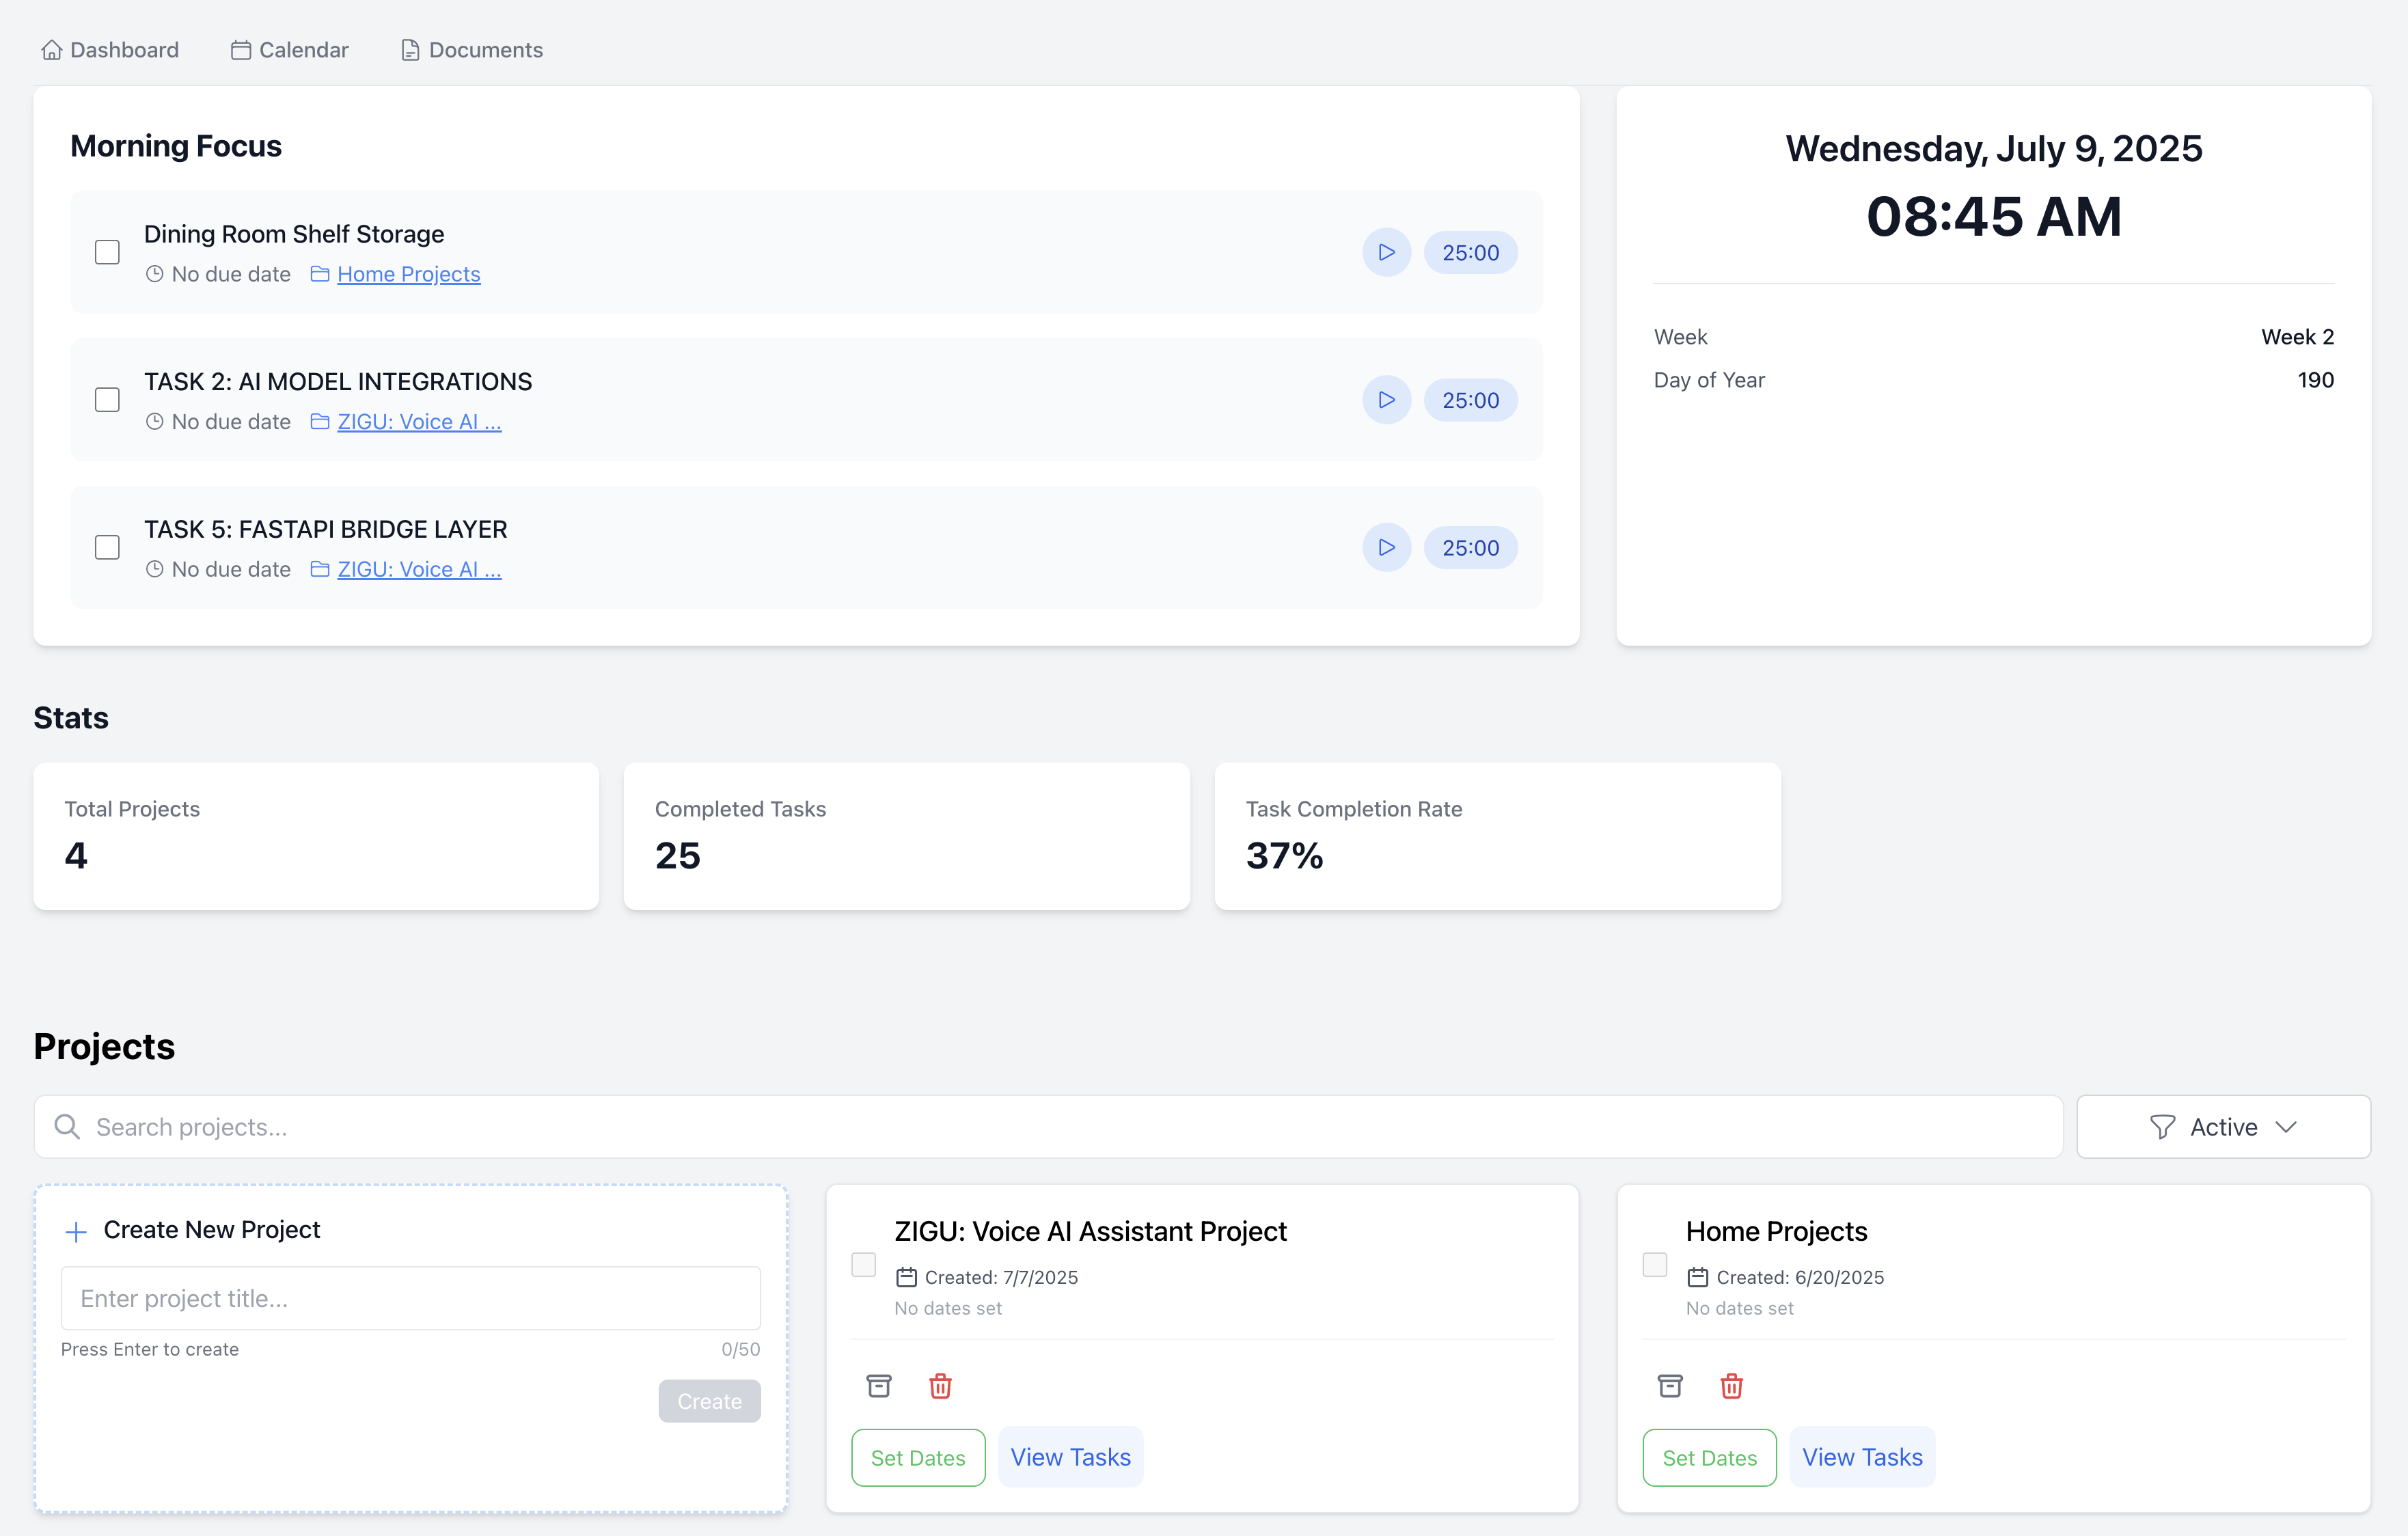Play timer for TASK 2: AI MODEL INTEGRATIONS
2408x1536 pixels.
coord(1386,400)
